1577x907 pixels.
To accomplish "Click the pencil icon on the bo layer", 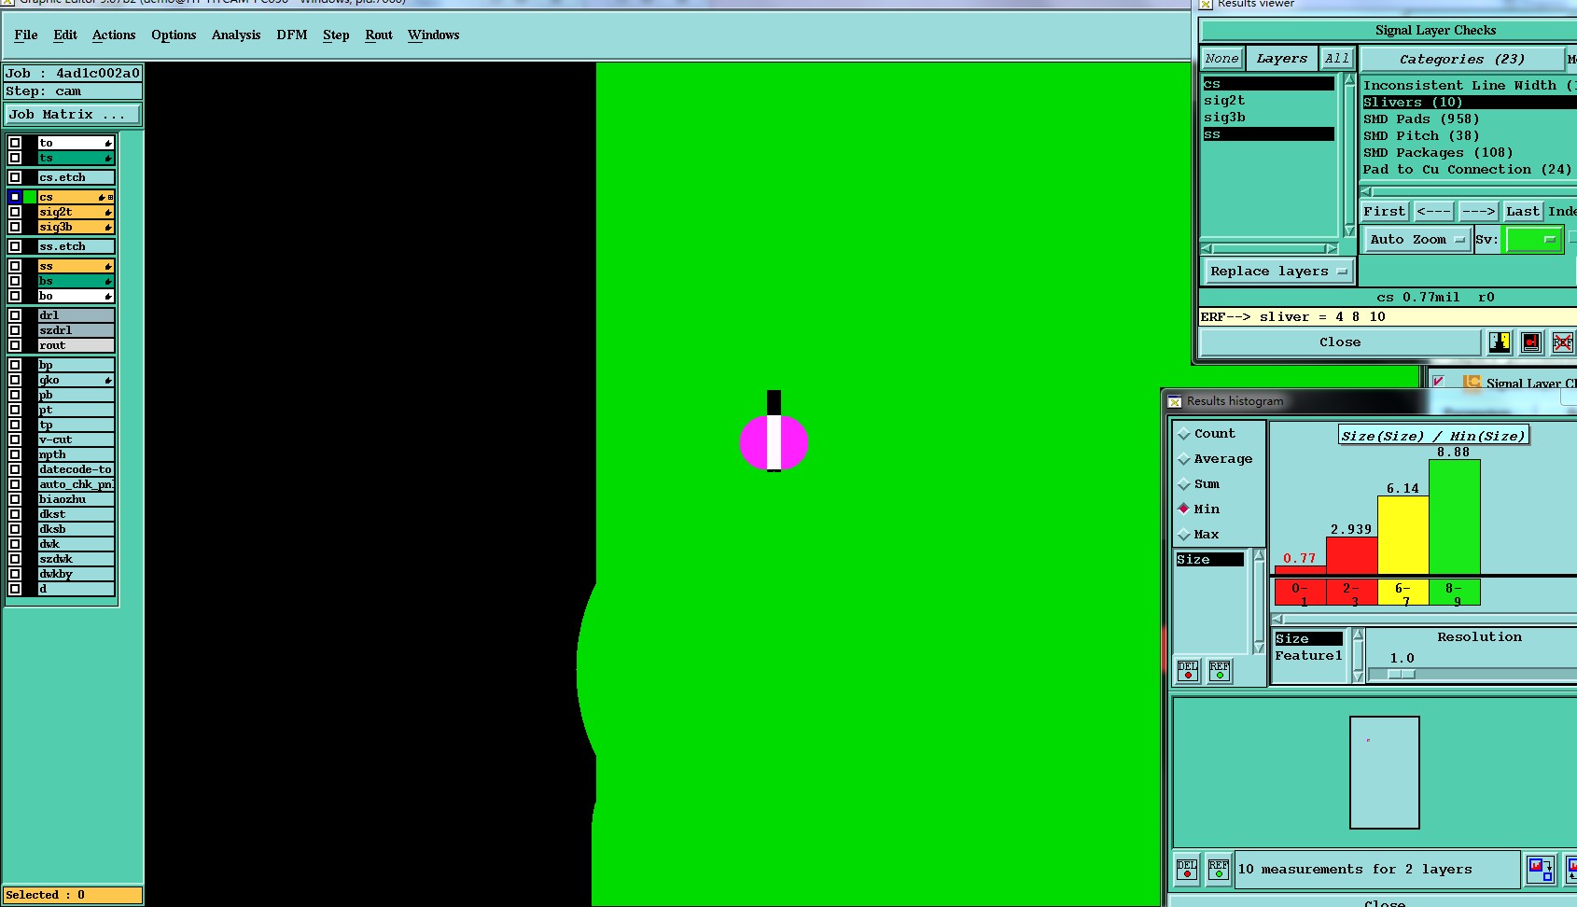I will pyautogui.click(x=108, y=297).
